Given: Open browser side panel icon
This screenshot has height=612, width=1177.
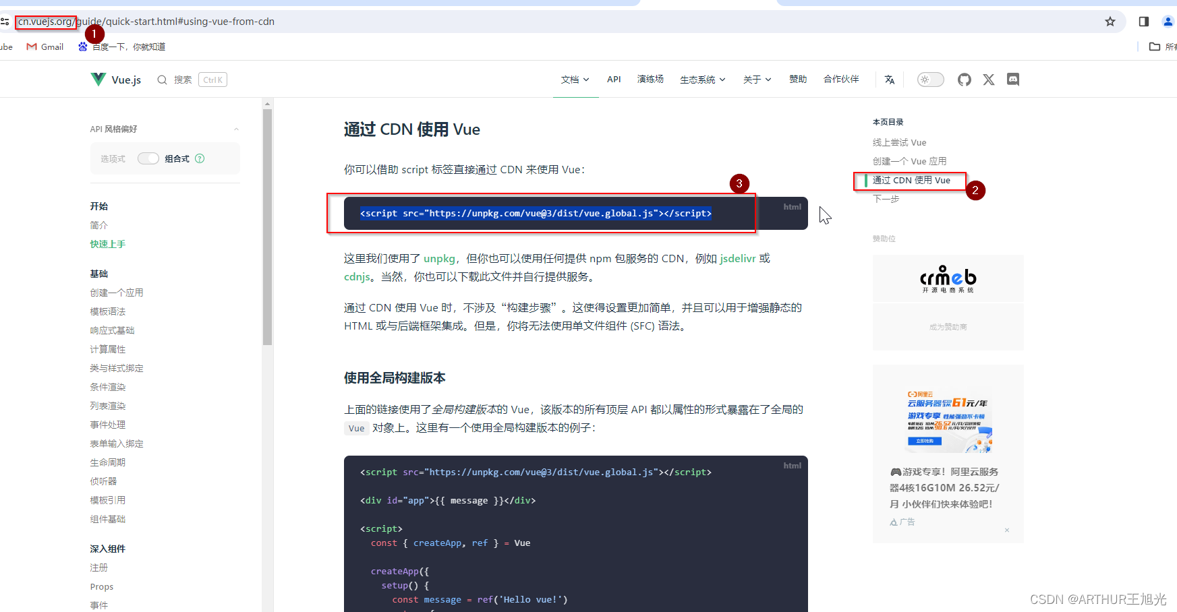Looking at the screenshot, I should click(1144, 22).
